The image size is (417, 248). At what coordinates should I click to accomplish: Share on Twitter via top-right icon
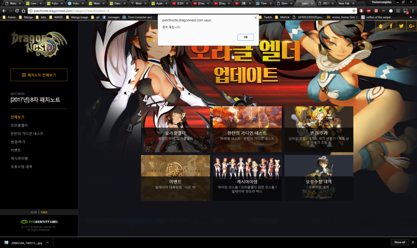(401, 26)
